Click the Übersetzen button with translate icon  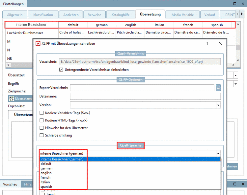click(x=20, y=98)
